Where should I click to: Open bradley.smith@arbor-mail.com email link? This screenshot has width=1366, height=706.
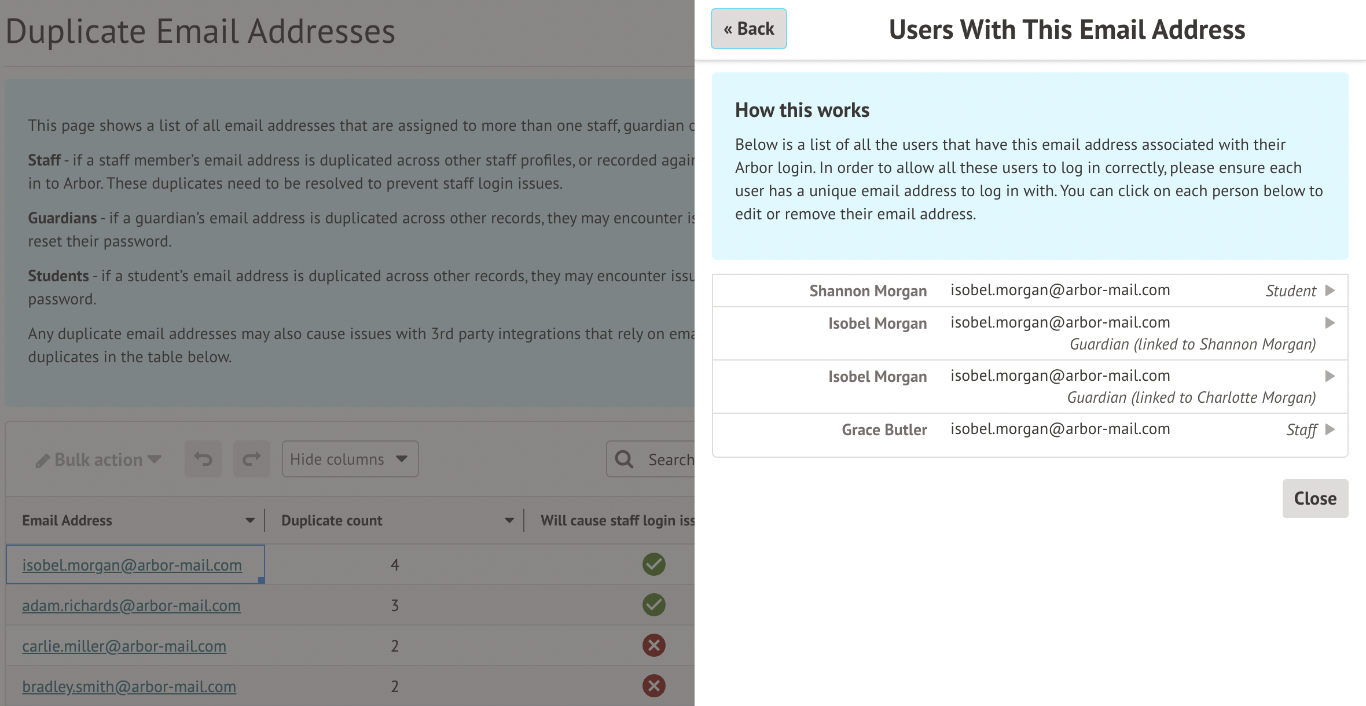pyautogui.click(x=129, y=686)
